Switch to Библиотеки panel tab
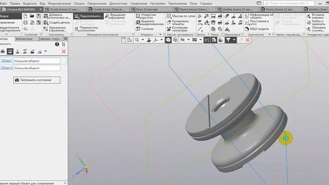Image resolution: width=329 pixels, height=185 pixels. pyautogui.click(x=27, y=39)
